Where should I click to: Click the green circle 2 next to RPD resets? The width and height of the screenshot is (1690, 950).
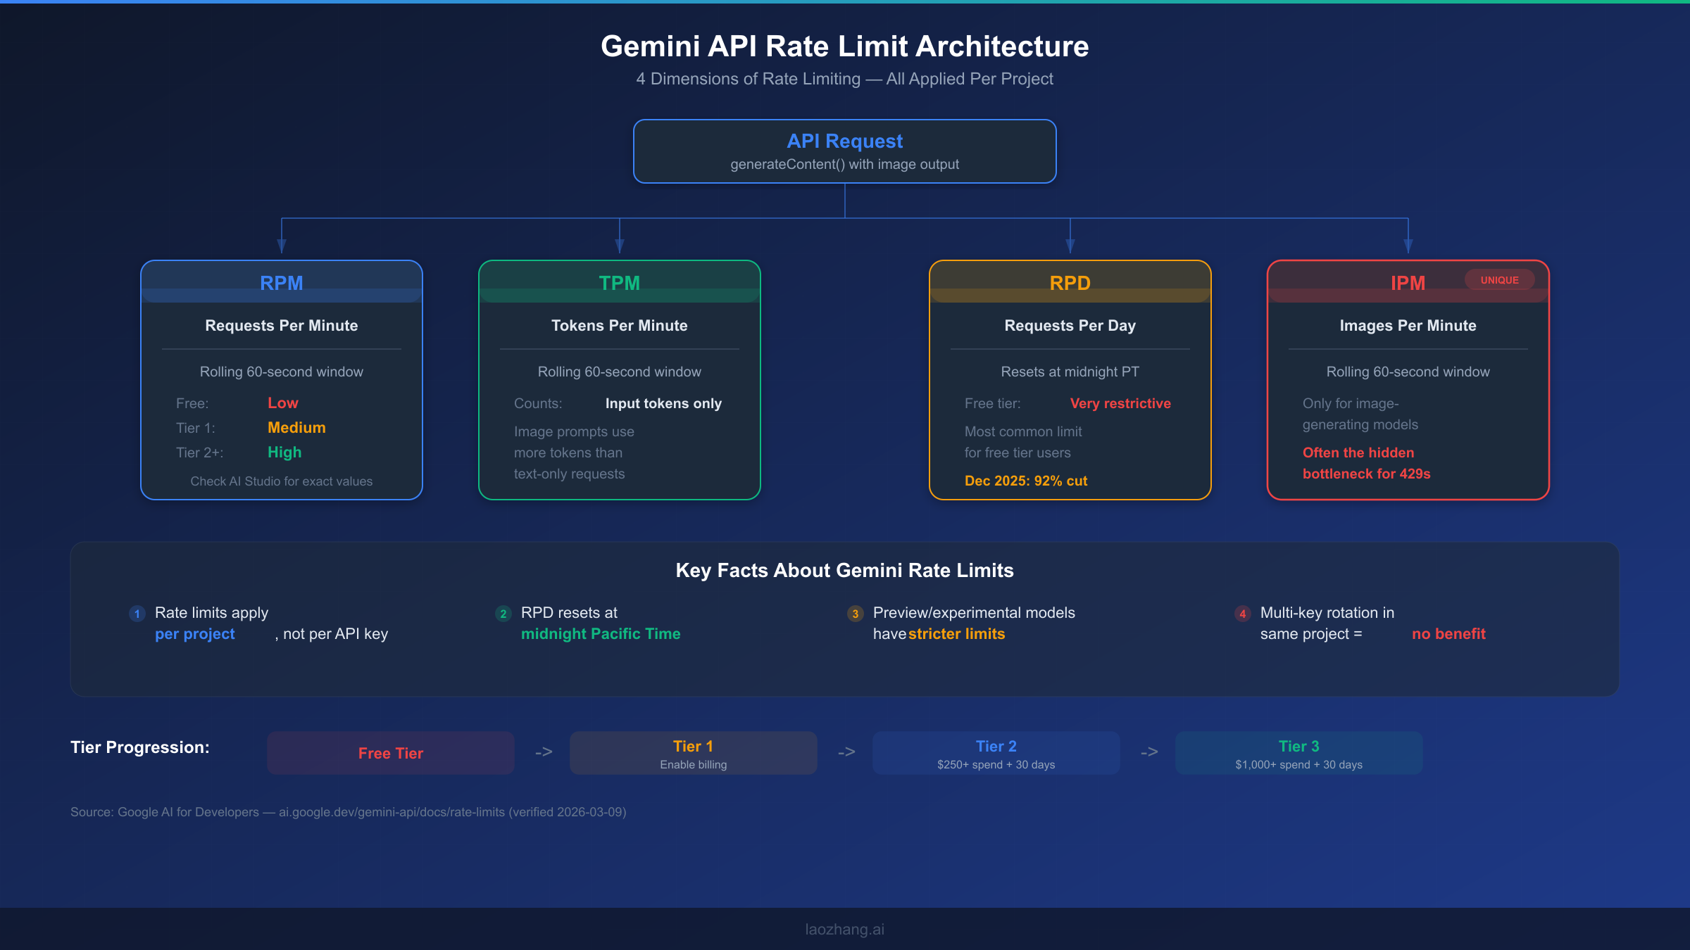(x=503, y=614)
